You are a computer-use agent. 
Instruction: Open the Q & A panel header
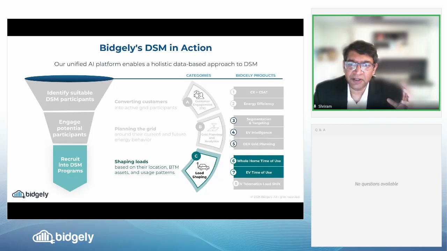[320, 130]
